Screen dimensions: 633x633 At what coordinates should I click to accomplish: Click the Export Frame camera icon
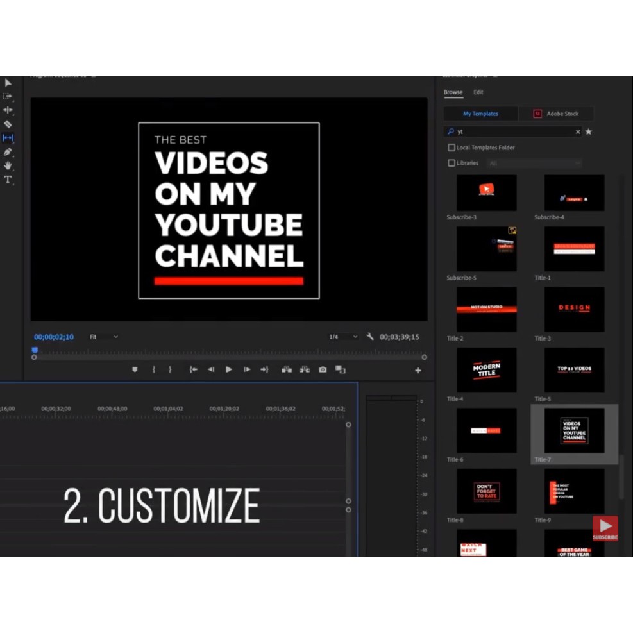323,369
